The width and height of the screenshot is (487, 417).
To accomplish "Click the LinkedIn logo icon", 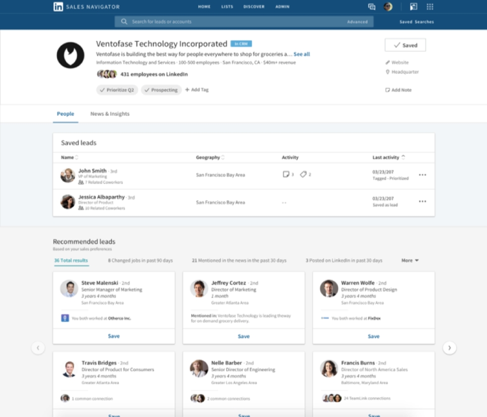I will [58, 7].
